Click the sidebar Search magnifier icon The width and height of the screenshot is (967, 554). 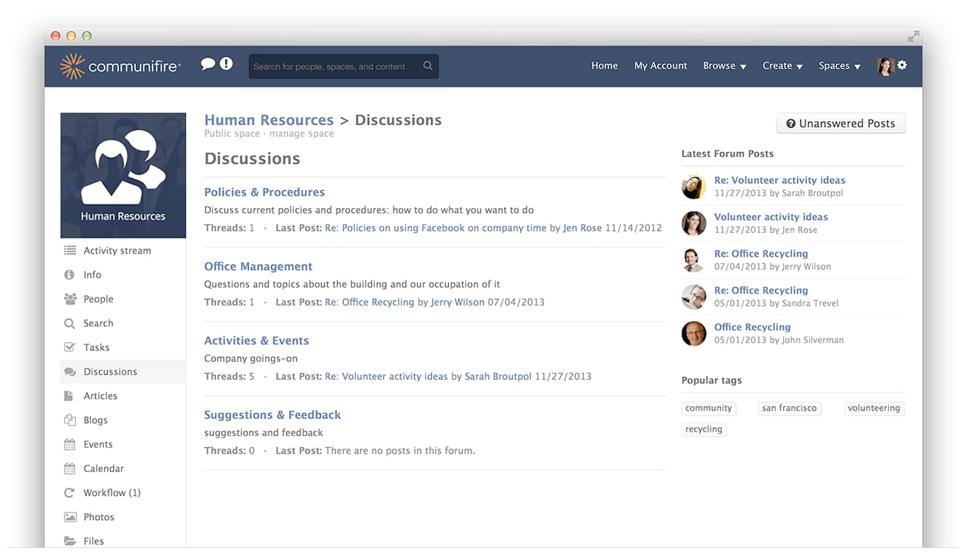tap(69, 323)
